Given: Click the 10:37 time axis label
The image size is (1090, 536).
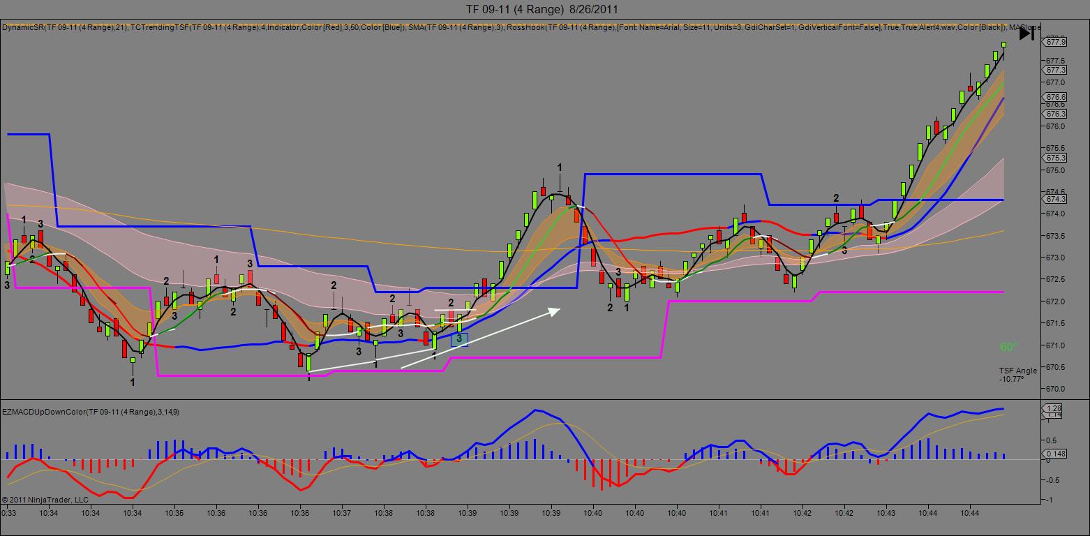Looking at the screenshot, I should [x=342, y=513].
